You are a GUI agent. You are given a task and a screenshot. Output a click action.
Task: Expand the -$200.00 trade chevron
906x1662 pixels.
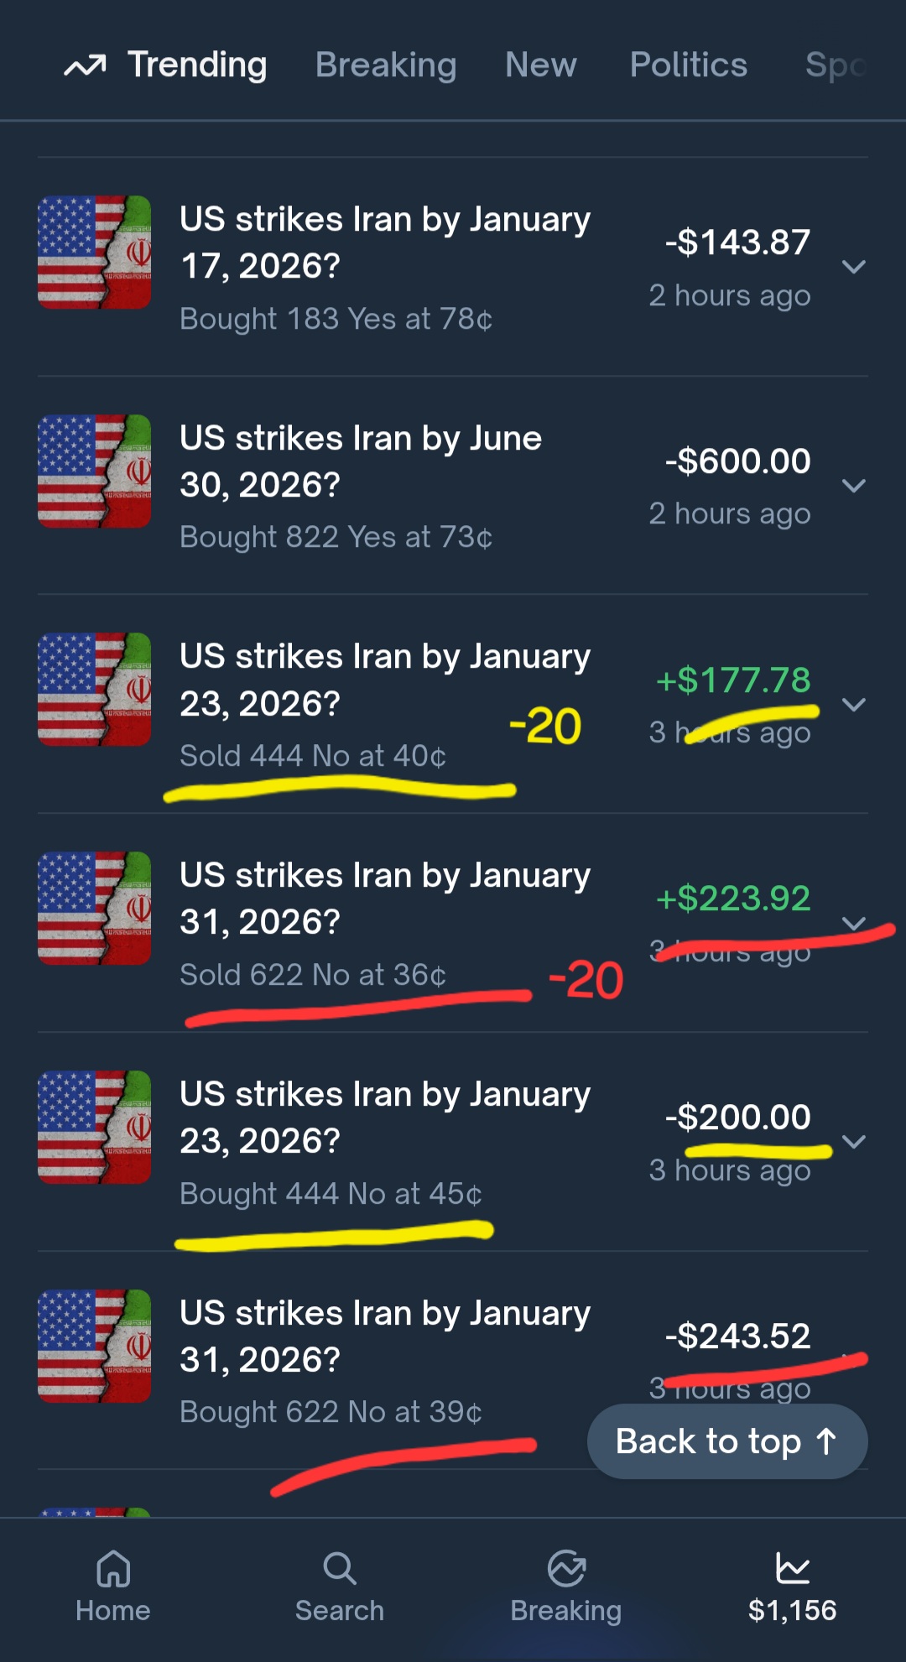[853, 1142]
